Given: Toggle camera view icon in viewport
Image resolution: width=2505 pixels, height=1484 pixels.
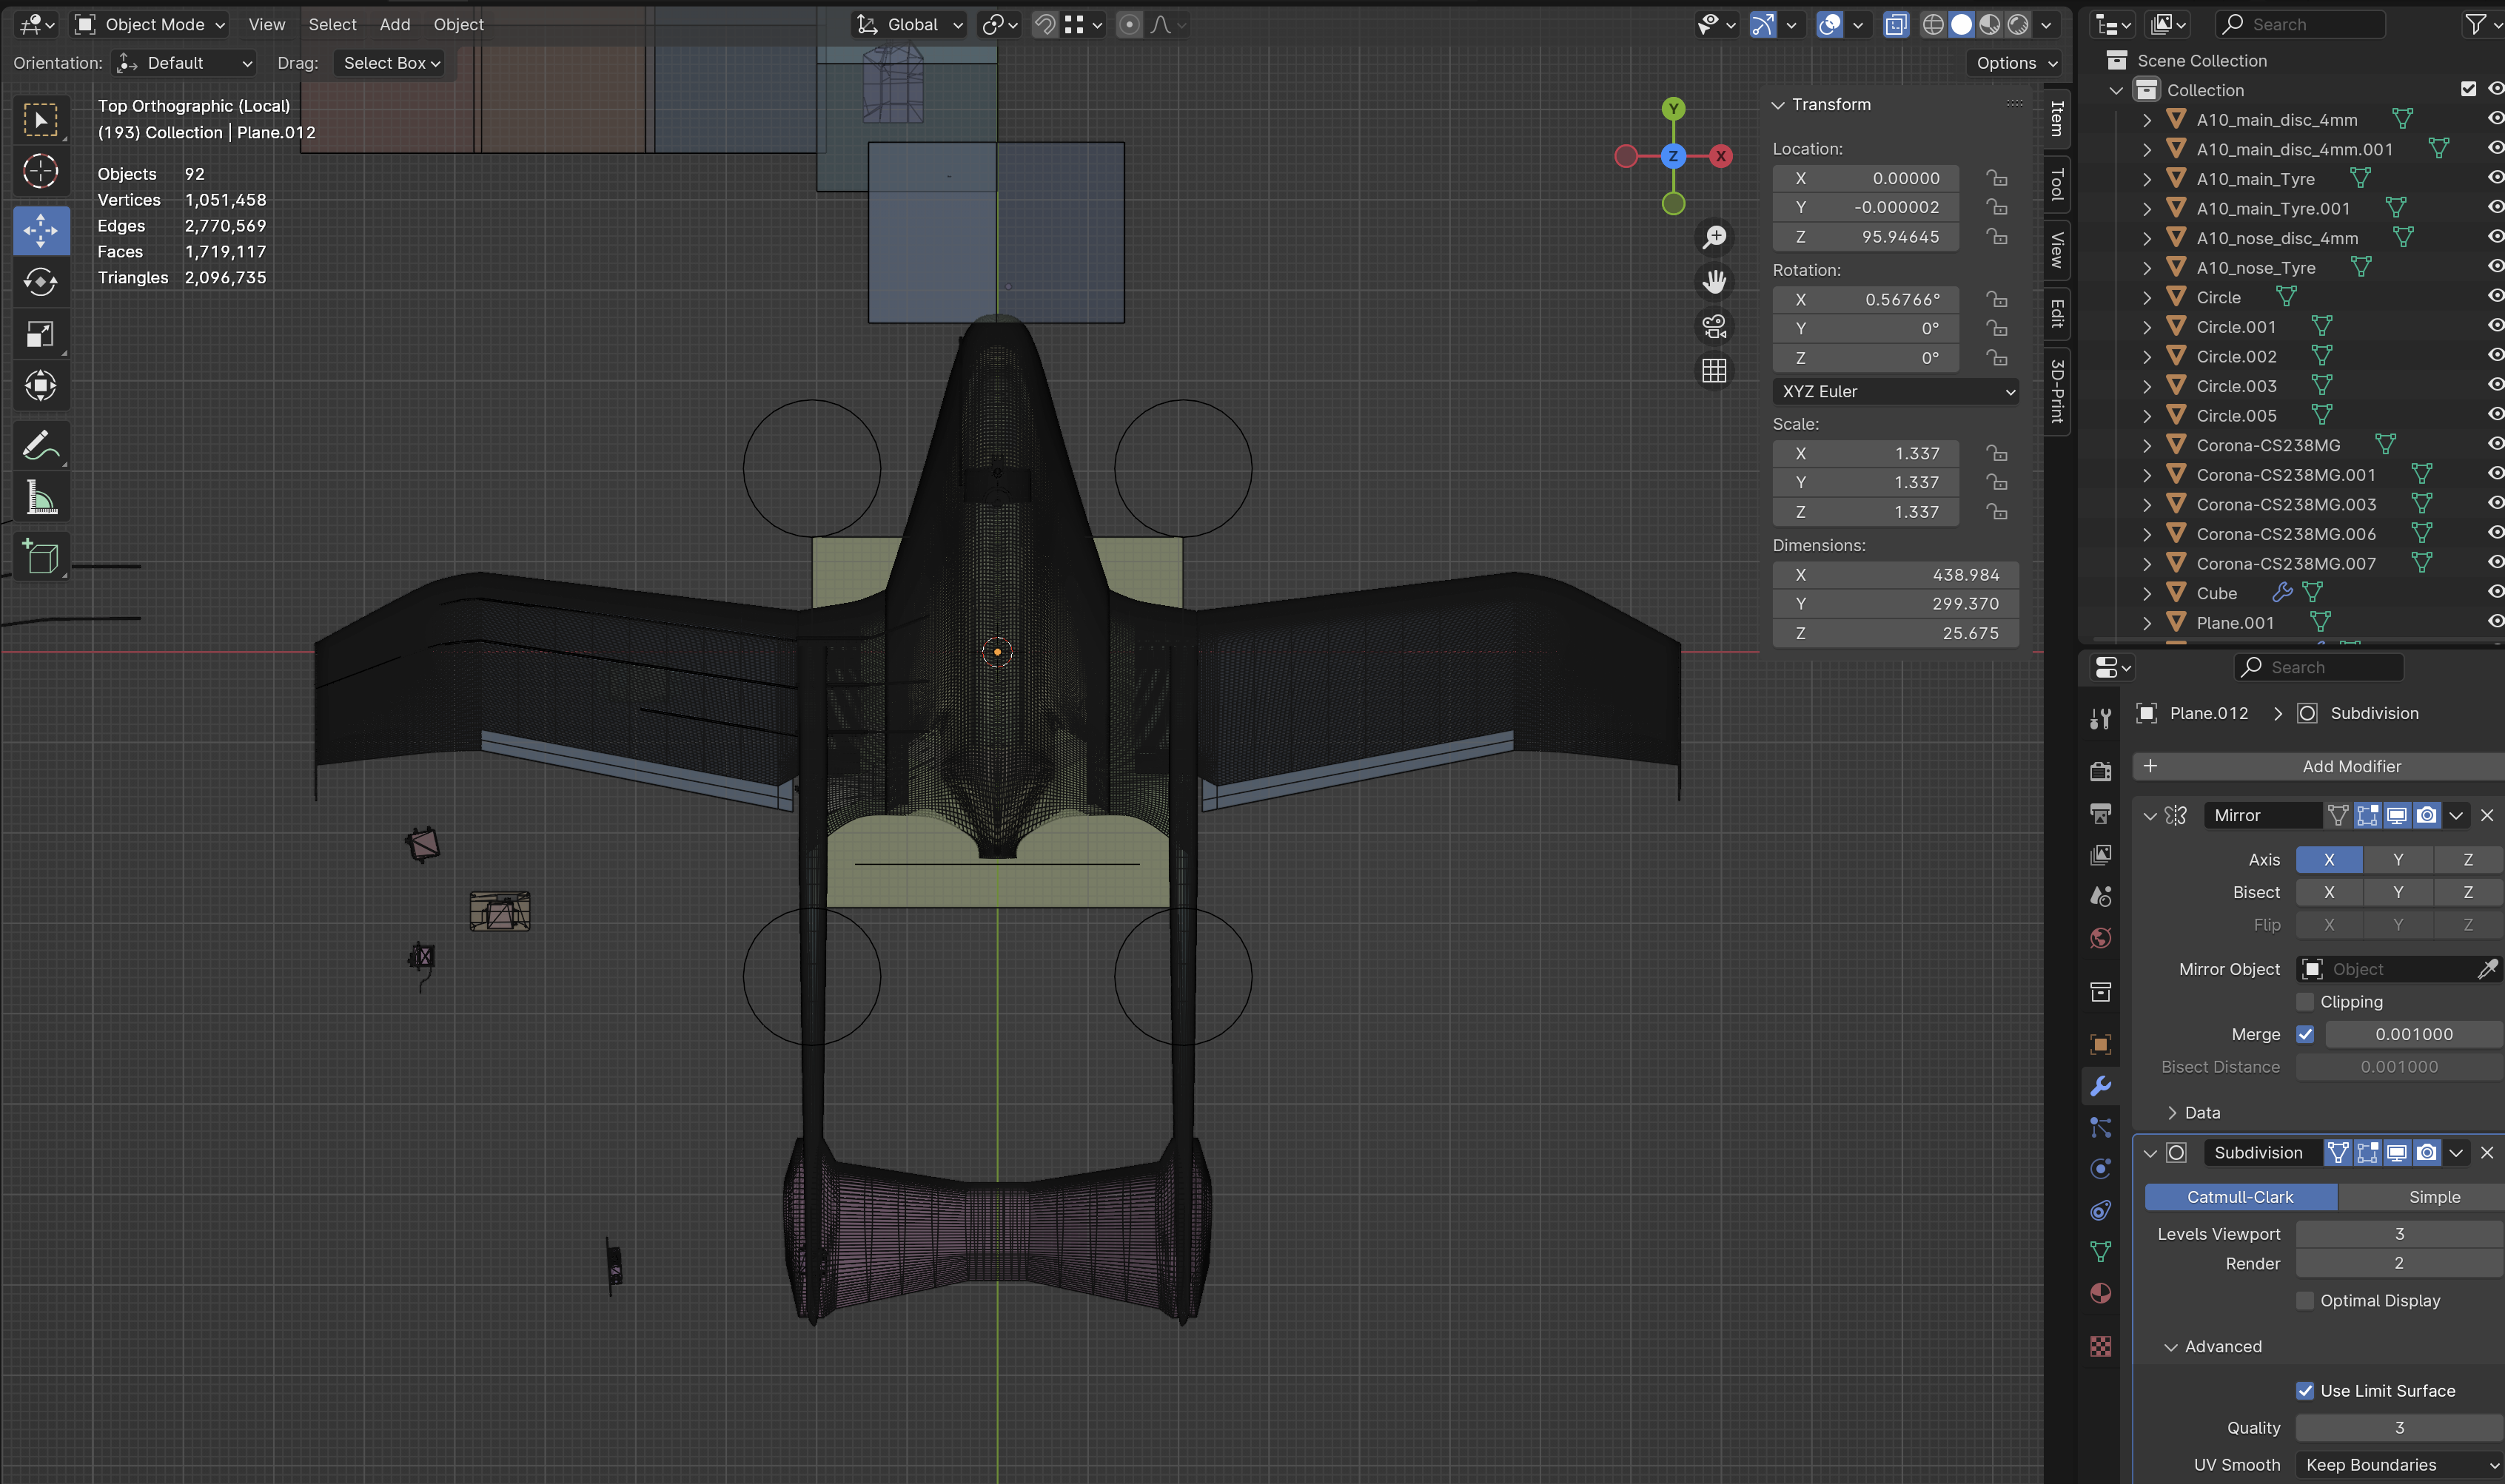Looking at the screenshot, I should click(1714, 326).
